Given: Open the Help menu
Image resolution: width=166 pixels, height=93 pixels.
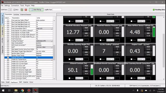Looking at the screenshot, I should click(x=33, y=5).
